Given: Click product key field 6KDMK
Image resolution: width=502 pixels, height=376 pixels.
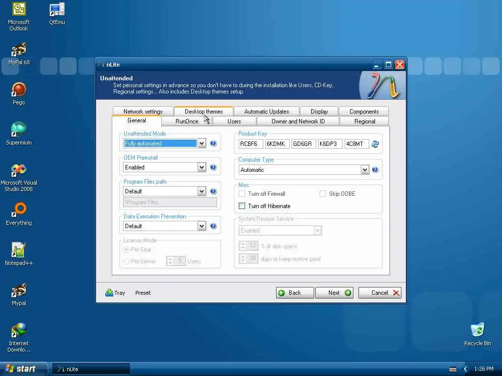Looking at the screenshot, I should pyautogui.click(x=277, y=144).
